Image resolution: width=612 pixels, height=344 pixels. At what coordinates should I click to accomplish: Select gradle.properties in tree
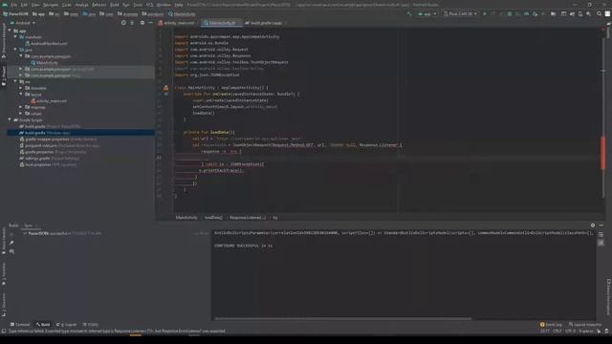[x=53, y=152]
